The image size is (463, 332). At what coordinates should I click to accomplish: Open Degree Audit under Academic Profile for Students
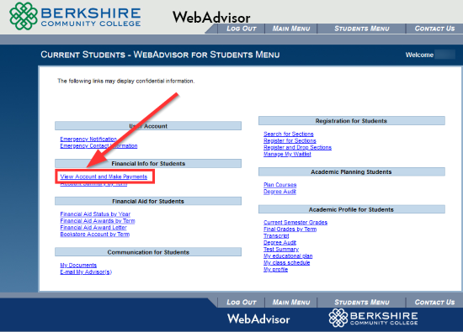(279, 243)
